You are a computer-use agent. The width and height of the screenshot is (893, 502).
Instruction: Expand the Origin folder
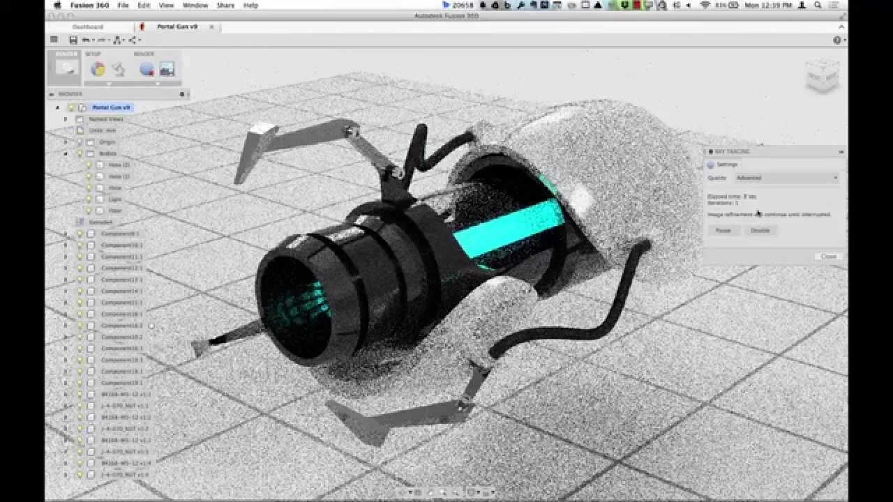click(66, 142)
